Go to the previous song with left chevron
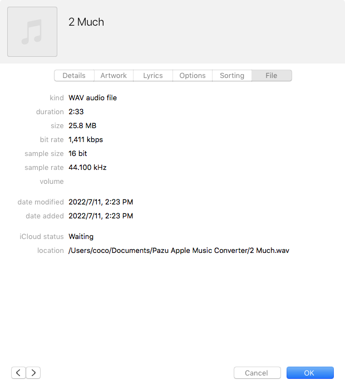This screenshot has height=390, width=345. pyautogui.click(x=18, y=373)
